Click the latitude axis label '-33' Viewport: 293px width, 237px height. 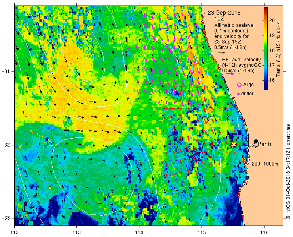click(x=6, y=218)
